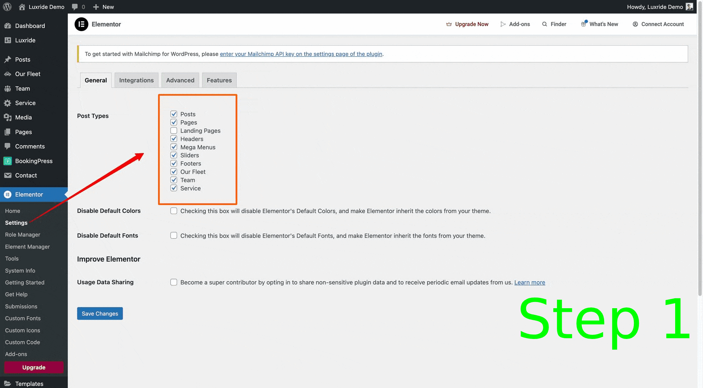Switch to the Advanced tab
The height and width of the screenshot is (388, 703).
tap(180, 80)
